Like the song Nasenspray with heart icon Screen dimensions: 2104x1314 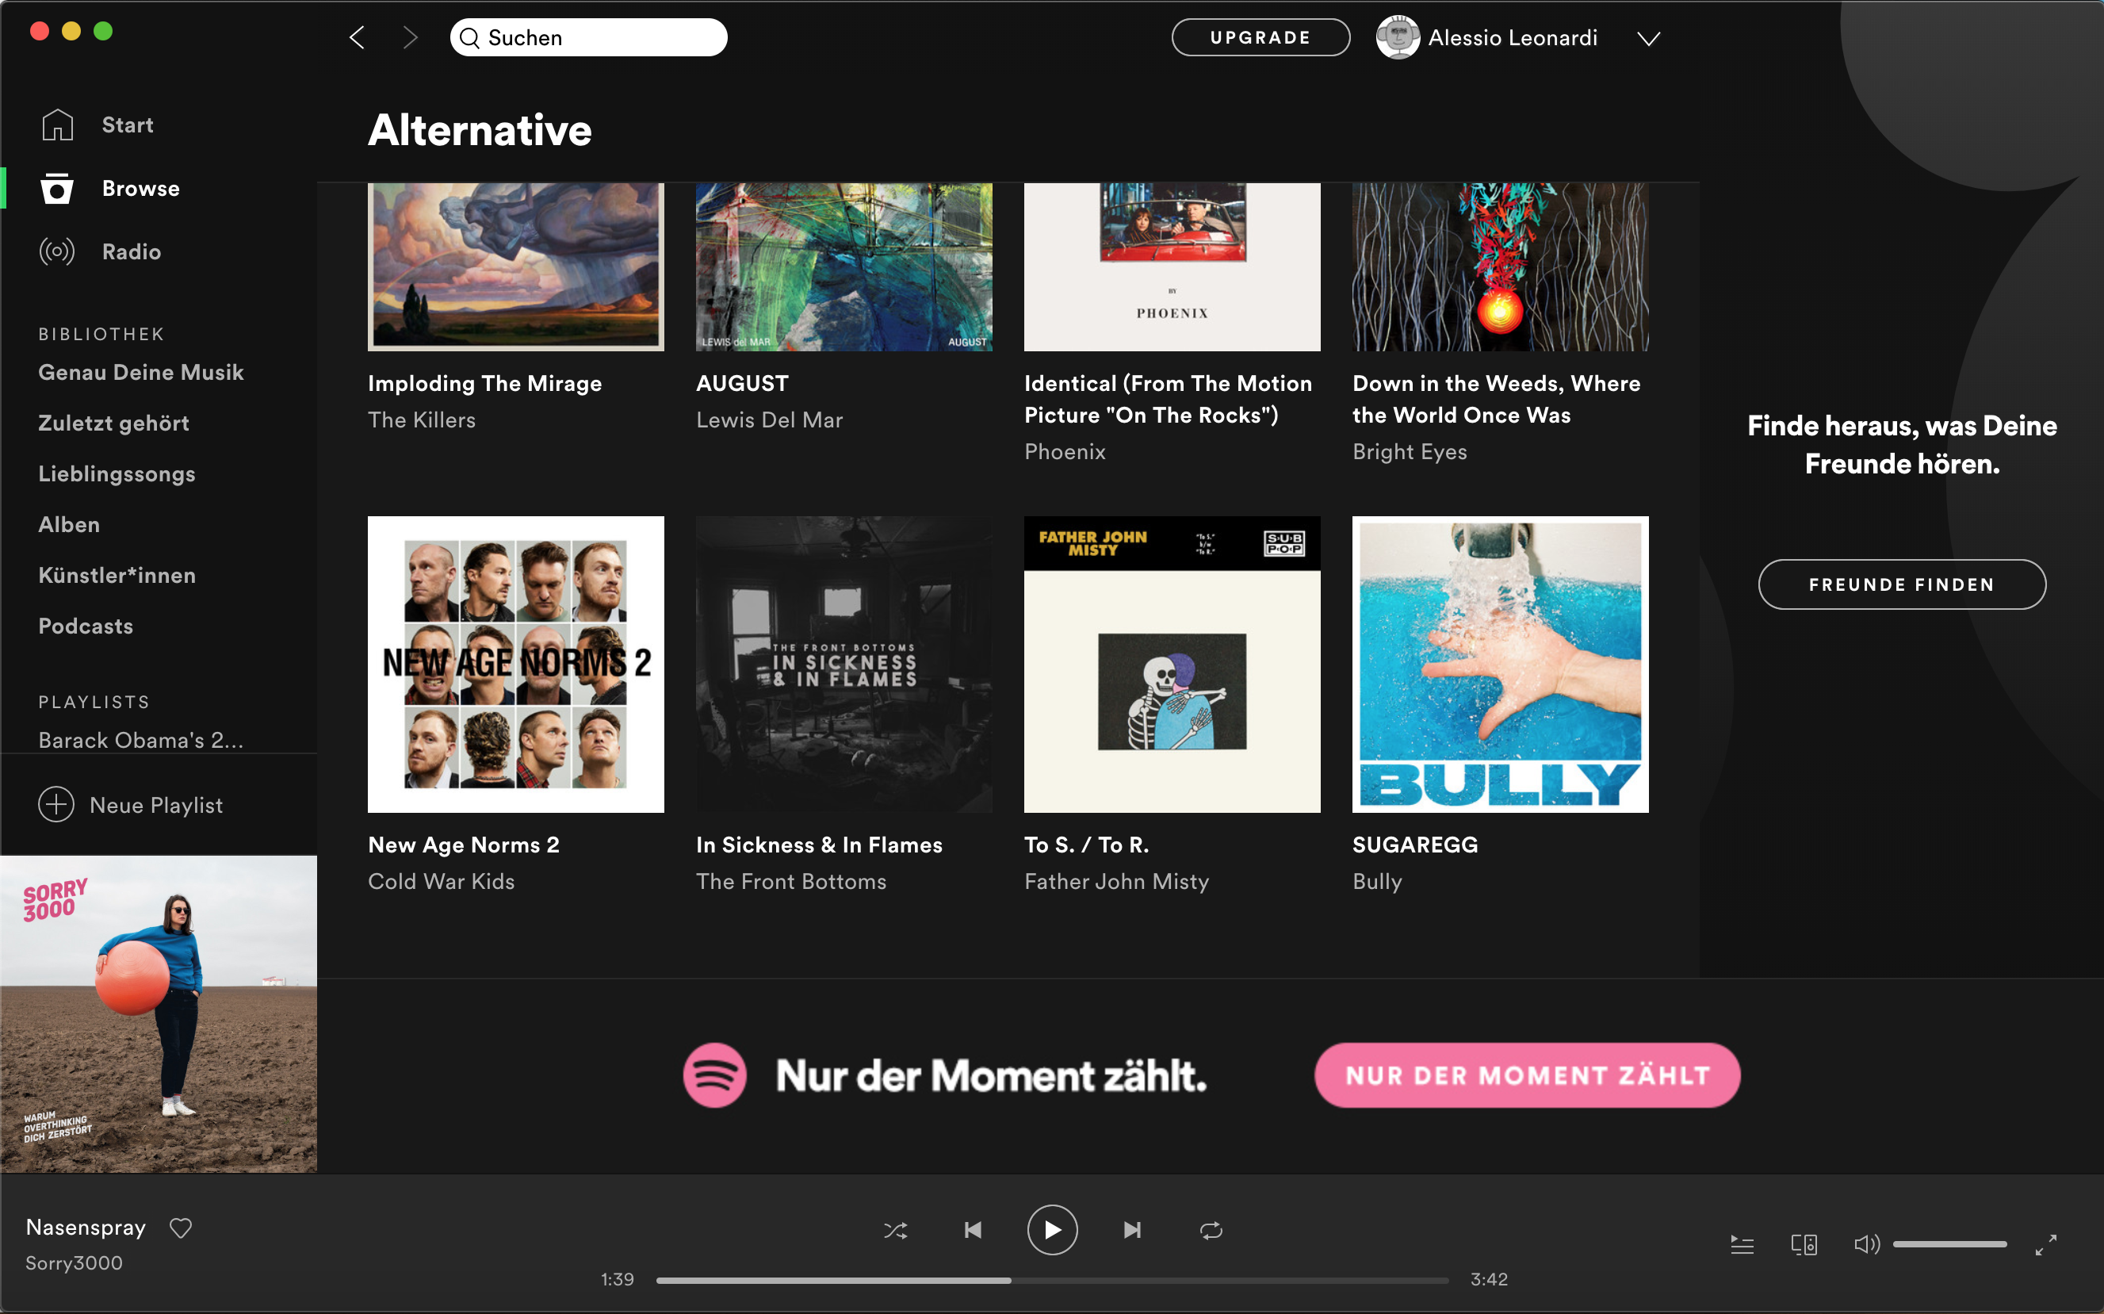(x=181, y=1227)
